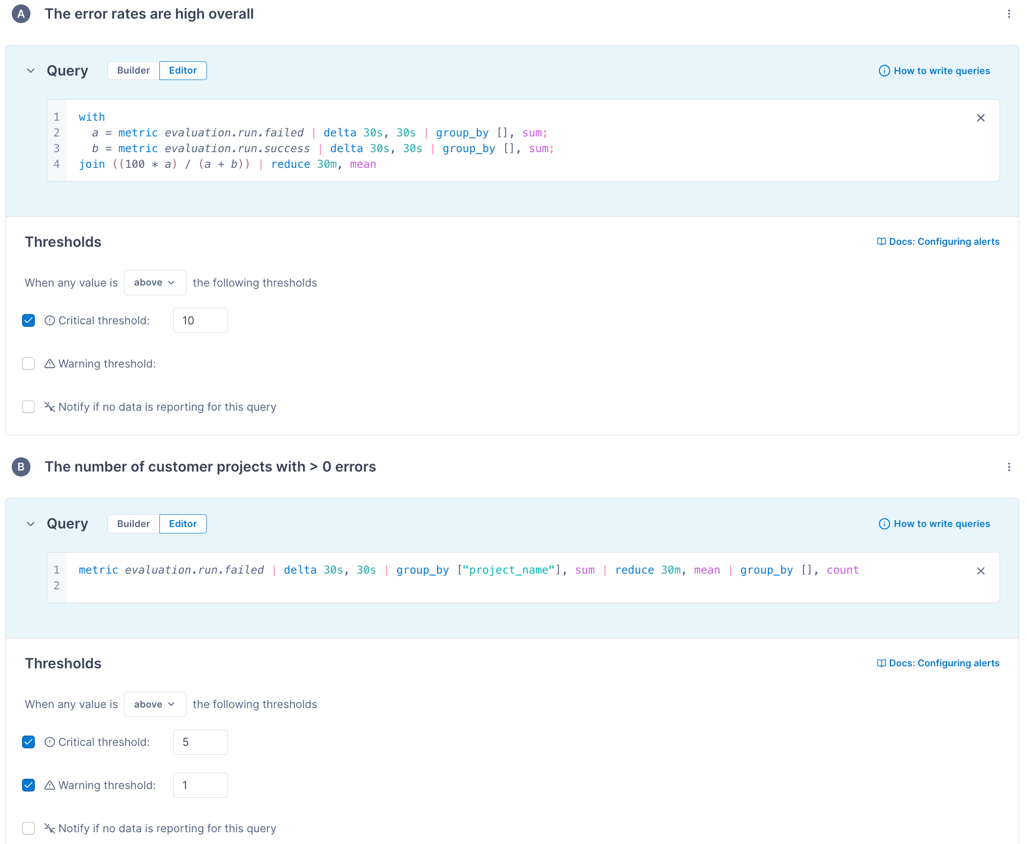
Task: Click the muted-bell icon beside Notify if no data
Action: click(x=49, y=407)
